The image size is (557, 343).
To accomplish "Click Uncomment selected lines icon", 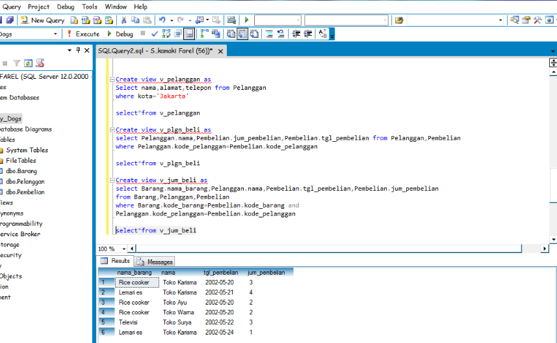I will [x=281, y=34].
